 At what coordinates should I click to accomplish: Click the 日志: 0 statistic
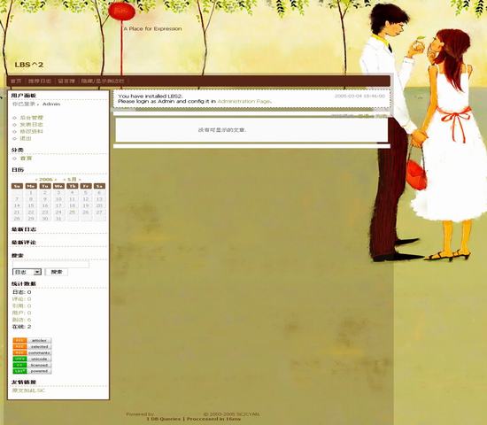(x=22, y=292)
